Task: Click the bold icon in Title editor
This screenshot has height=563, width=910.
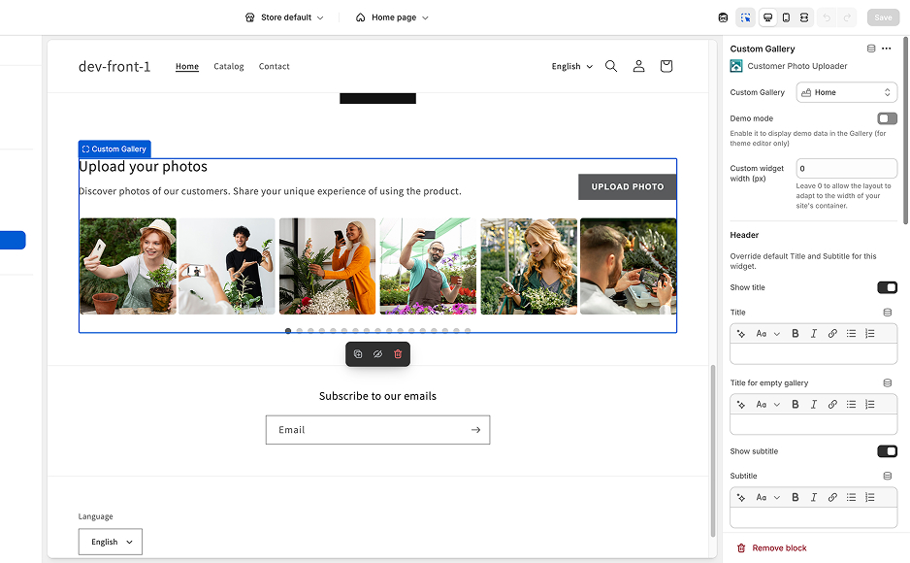Action: pyautogui.click(x=796, y=333)
